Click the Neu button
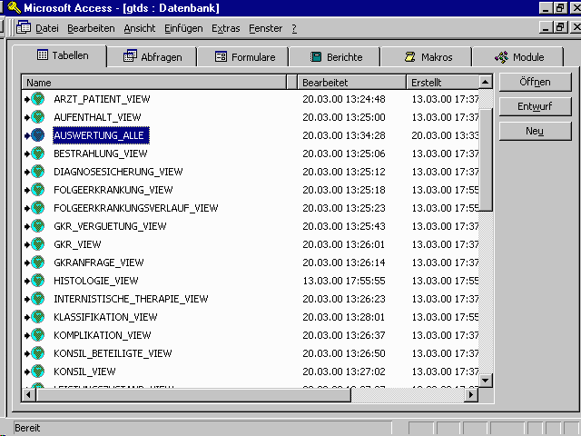Viewport: 581px width, 436px height. tap(535, 132)
